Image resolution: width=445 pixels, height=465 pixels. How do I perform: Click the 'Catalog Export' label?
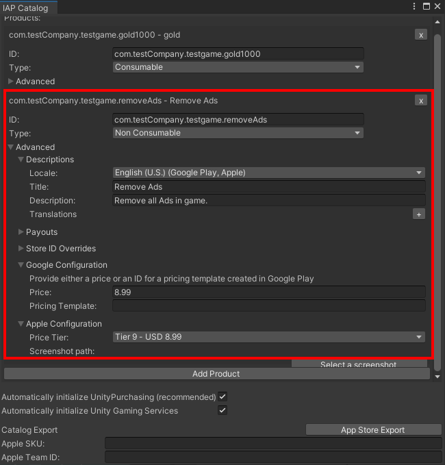pos(29,430)
